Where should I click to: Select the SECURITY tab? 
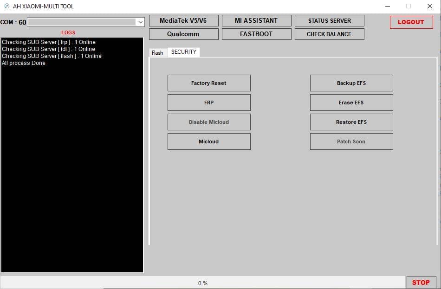point(184,52)
